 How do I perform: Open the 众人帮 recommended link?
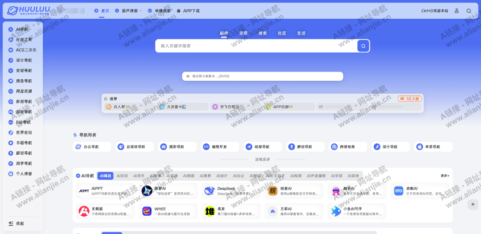[129, 107]
